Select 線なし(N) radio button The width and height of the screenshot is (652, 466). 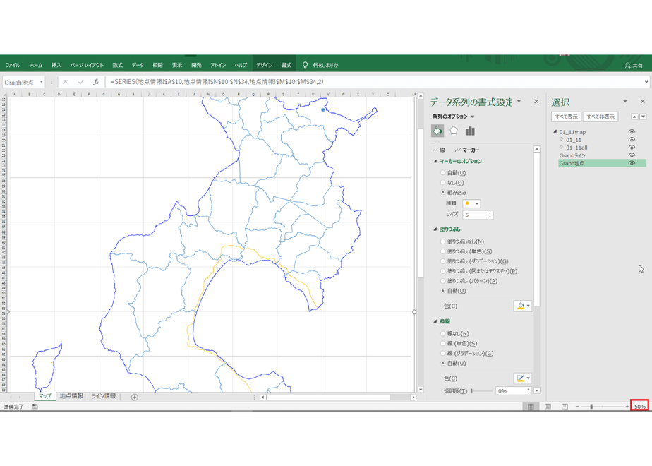(443, 333)
